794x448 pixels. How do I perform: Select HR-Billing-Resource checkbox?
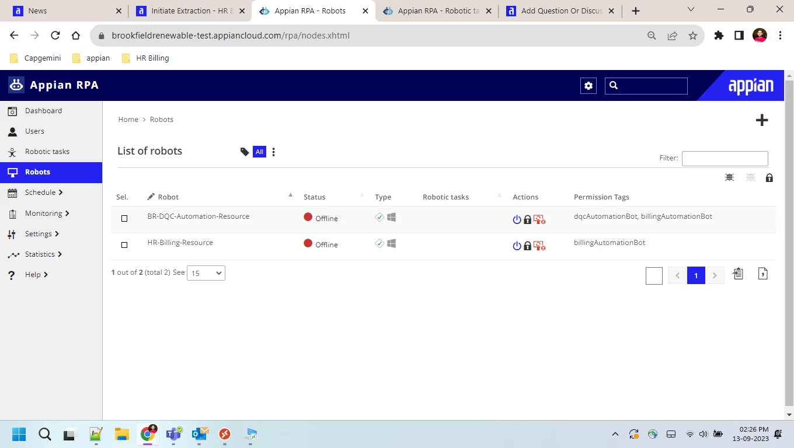pos(124,245)
